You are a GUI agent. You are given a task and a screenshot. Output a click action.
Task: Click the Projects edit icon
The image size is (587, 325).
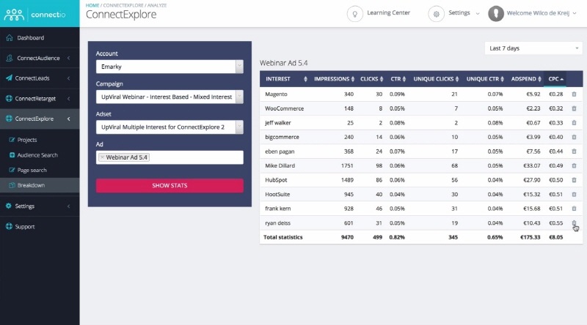tap(12, 140)
